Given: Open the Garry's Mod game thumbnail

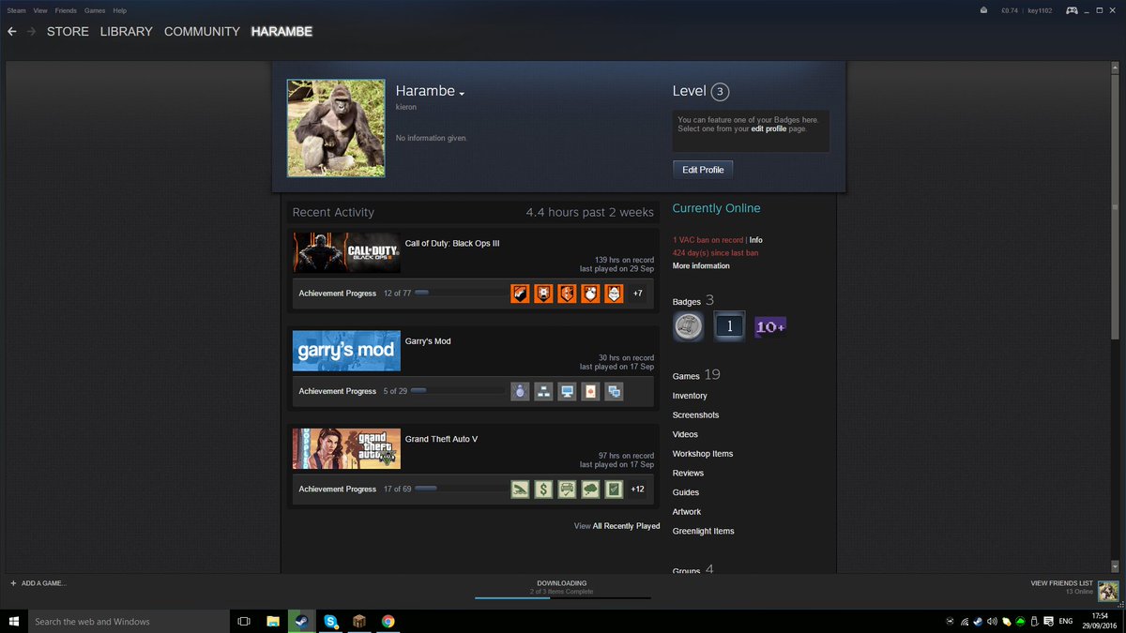Looking at the screenshot, I should pyautogui.click(x=346, y=351).
